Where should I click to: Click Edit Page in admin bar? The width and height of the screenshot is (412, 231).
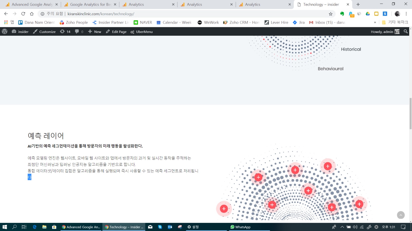click(116, 32)
